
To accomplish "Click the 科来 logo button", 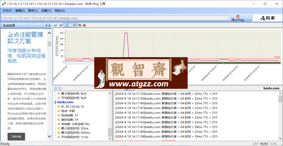I will tap(268, 18).
